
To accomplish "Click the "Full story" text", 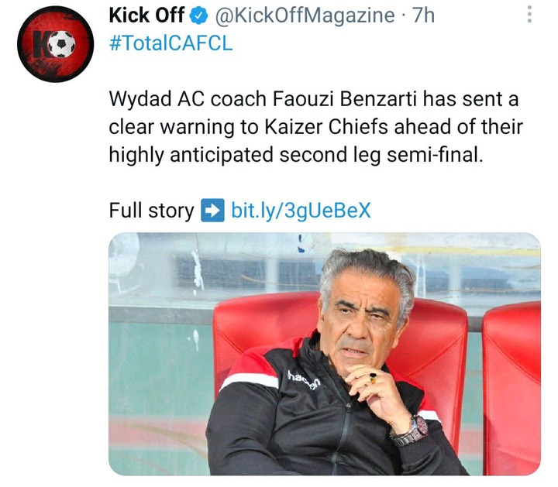I will 151,210.
